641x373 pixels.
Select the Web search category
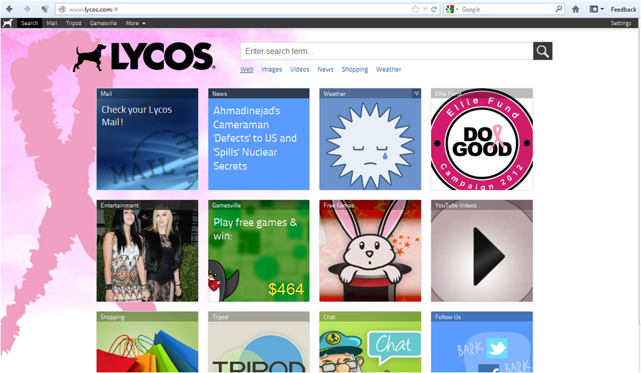246,69
